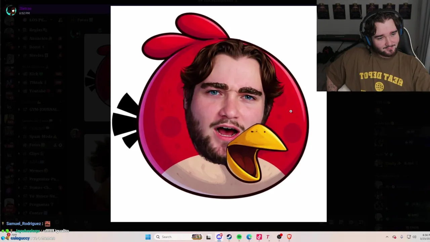Open the Kick channel in Discord

click(x=42, y=74)
